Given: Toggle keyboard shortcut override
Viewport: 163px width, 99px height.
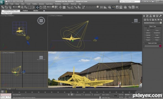Looking at the screenshot, I should (x=64, y=7).
